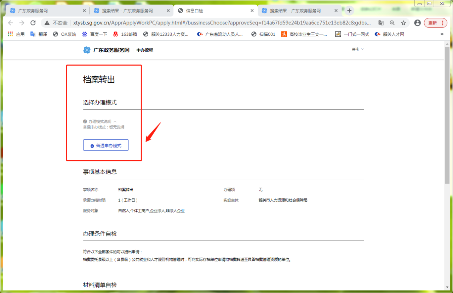The image size is (453, 293).
Task: Click the 办理模式说明 info icon
Action: (x=85, y=122)
